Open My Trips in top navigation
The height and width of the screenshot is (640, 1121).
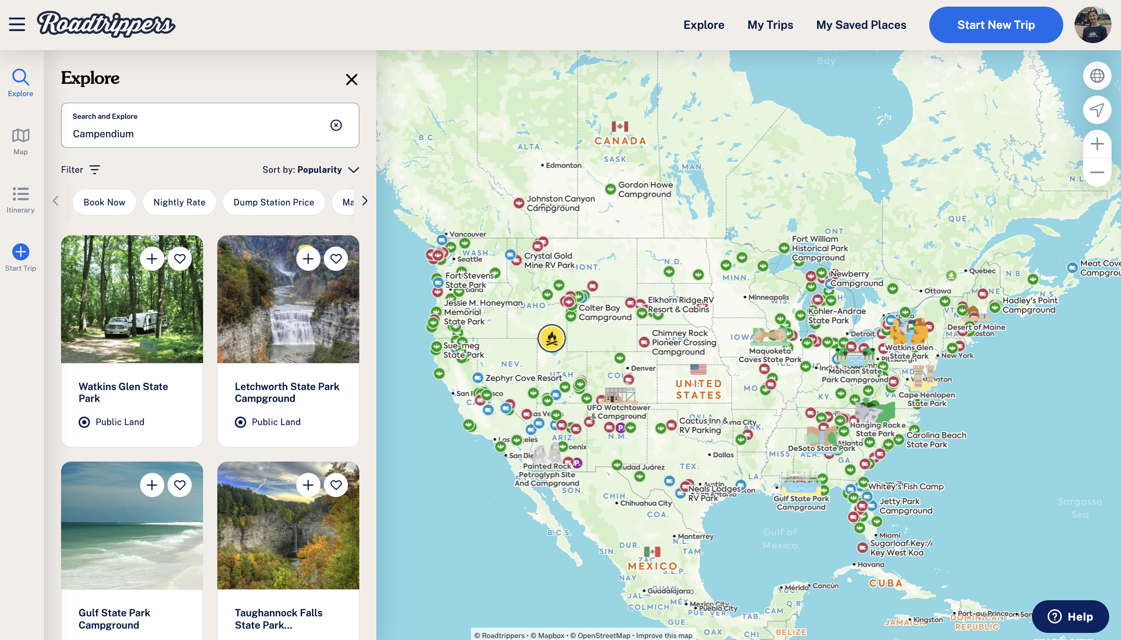770,25
